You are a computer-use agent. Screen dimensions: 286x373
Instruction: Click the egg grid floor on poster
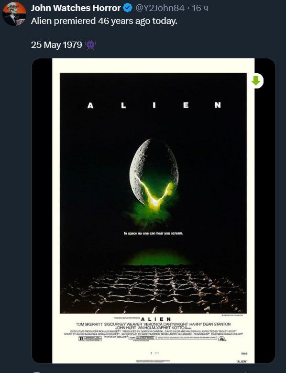click(153, 289)
